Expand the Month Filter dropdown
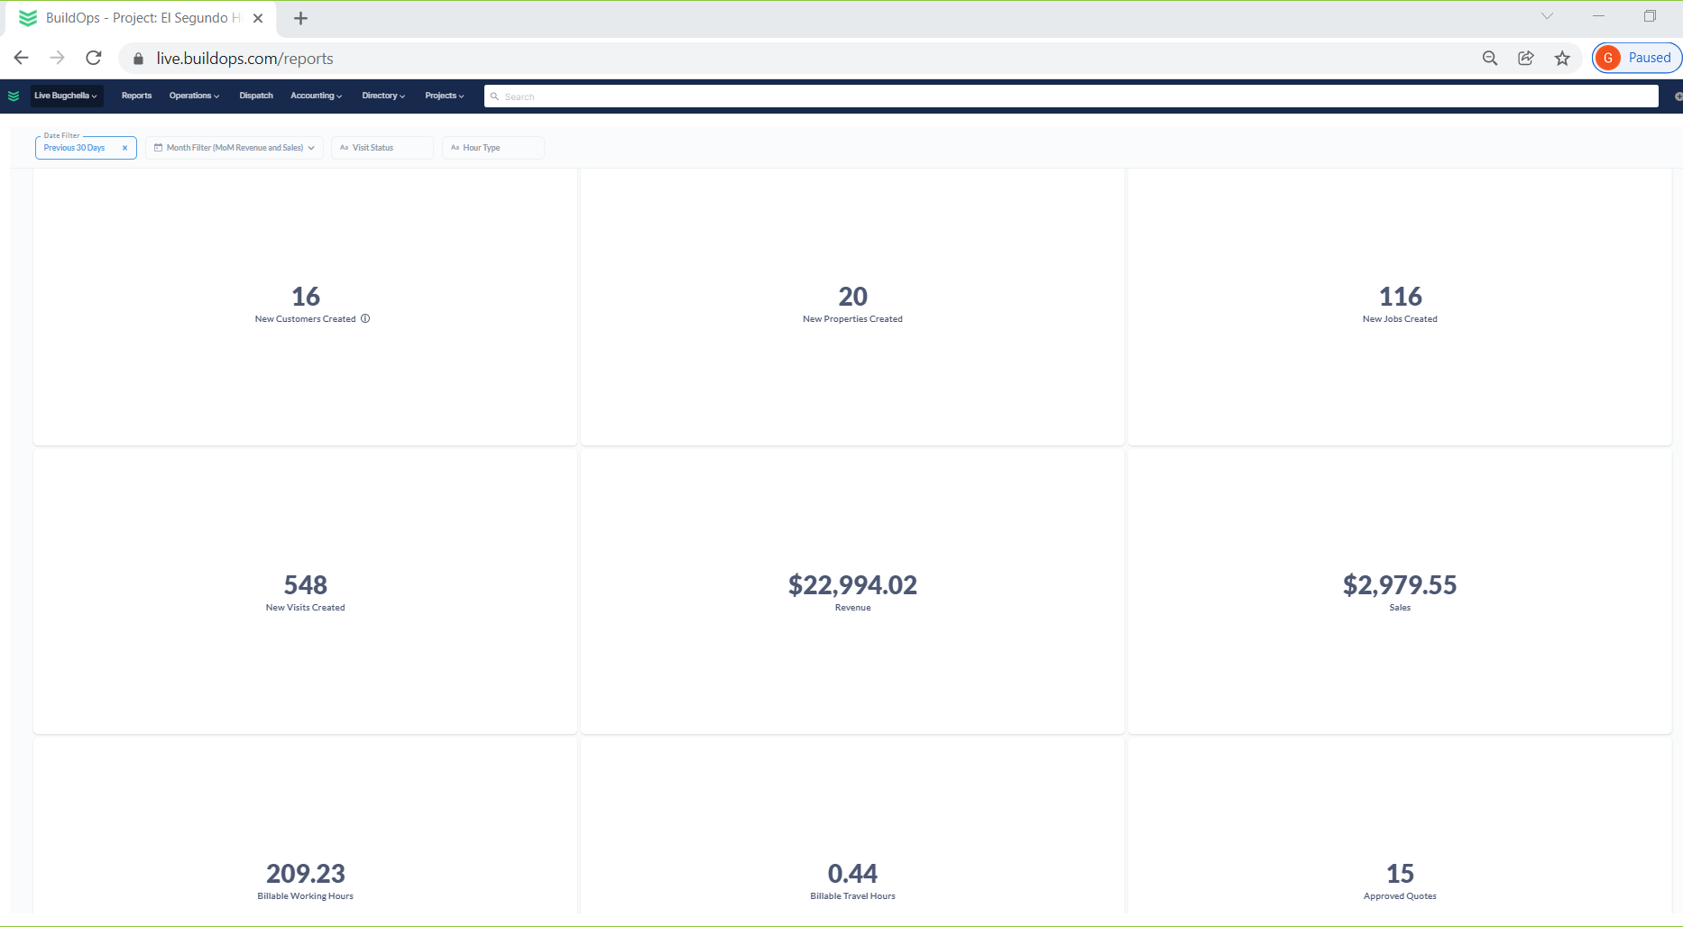 point(234,148)
